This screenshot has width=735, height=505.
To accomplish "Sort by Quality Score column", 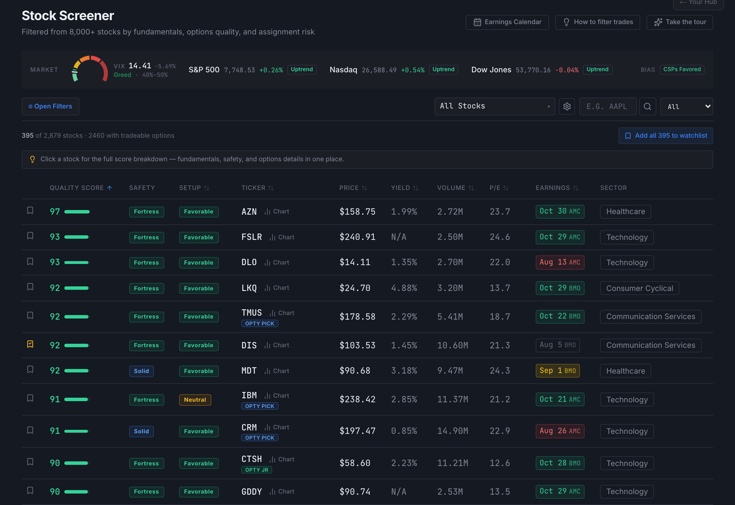I will point(81,188).
